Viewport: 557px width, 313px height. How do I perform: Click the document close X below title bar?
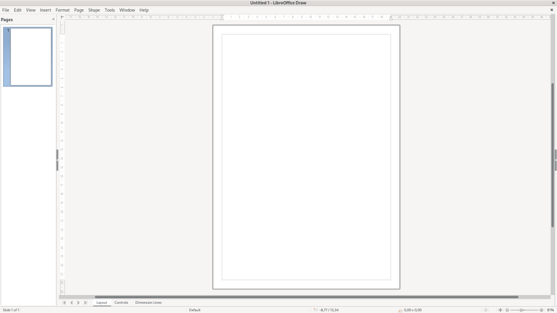coord(551,10)
